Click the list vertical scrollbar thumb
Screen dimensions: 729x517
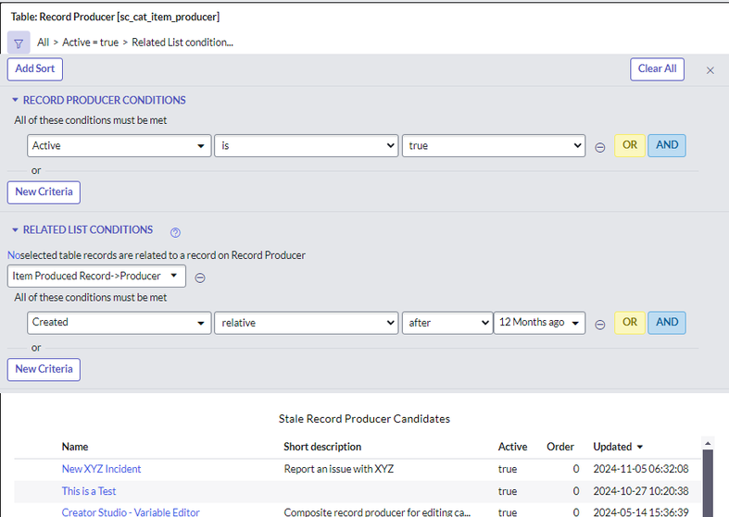[x=708, y=483]
